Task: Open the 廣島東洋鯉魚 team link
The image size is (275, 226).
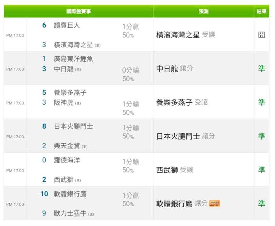Action: click(x=73, y=59)
